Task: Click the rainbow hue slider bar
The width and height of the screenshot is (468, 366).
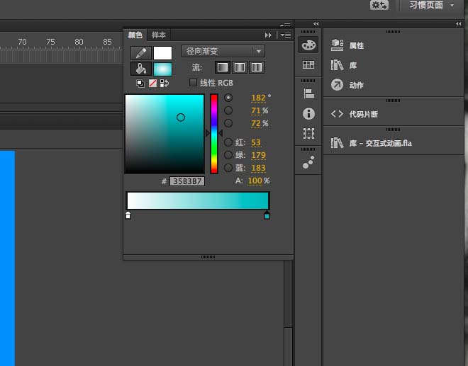Action: click(214, 134)
